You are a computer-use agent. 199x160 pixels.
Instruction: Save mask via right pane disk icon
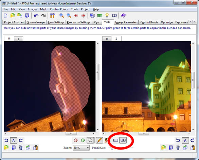pyautogui.click(x=171, y=147)
